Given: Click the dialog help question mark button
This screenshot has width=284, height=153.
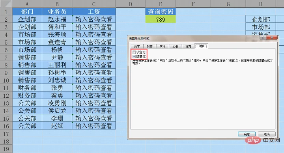Looking at the screenshot, I should coord(263,37).
